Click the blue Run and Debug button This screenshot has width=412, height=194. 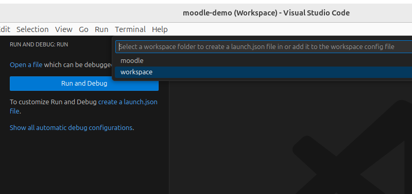point(84,84)
